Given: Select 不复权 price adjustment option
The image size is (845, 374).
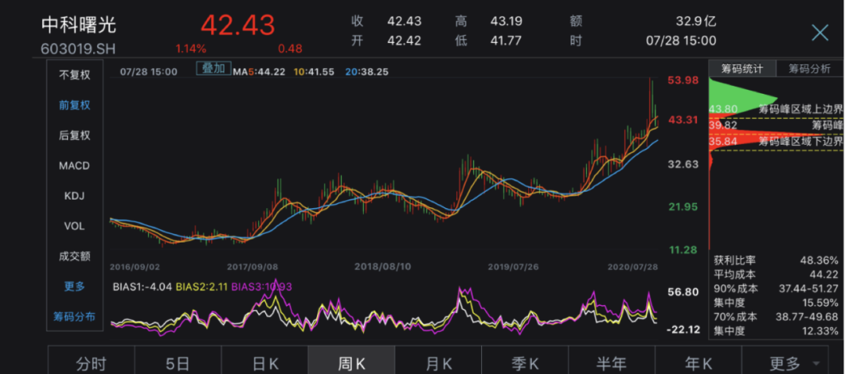Looking at the screenshot, I should click(74, 75).
